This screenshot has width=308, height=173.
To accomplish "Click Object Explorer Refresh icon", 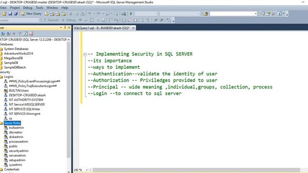I will [x=26, y=34].
